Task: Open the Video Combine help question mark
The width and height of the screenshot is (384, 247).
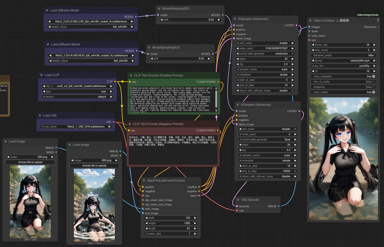Action: pyautogui.click(x=378, y=21)
